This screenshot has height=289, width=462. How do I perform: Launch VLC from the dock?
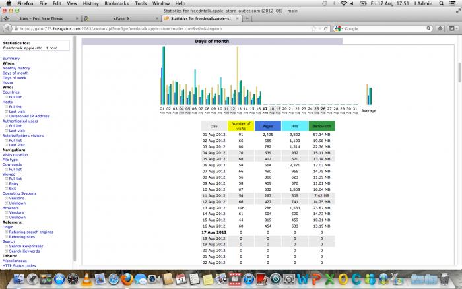[86, 278]
